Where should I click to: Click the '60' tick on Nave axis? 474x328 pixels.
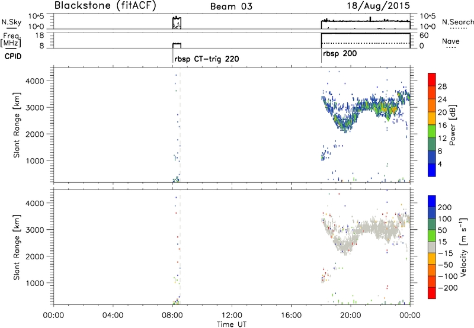pos(424,36)
